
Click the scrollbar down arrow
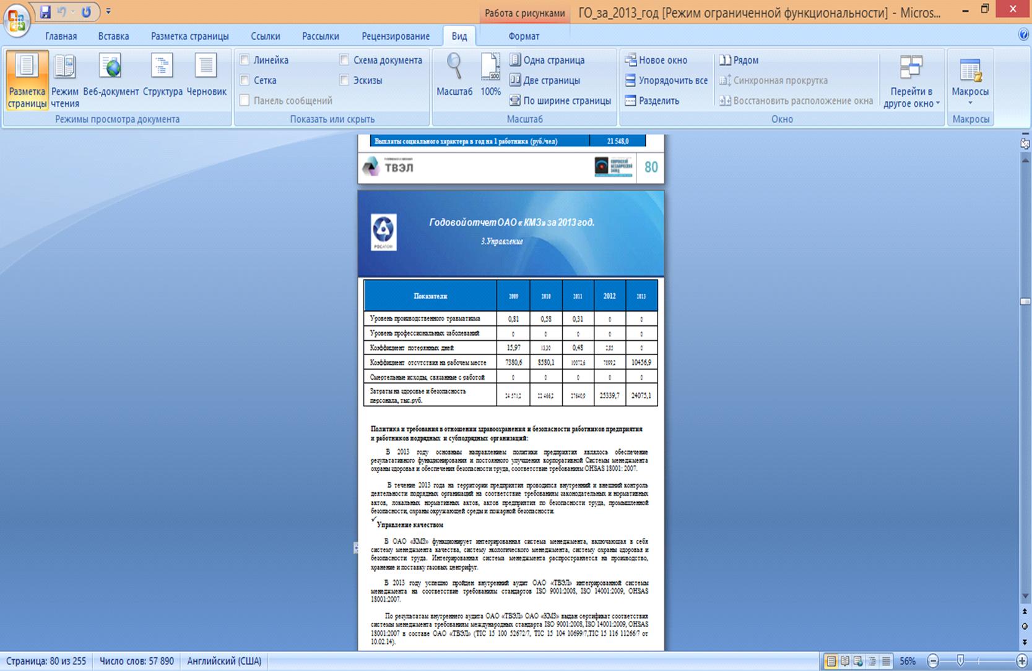[1025, 596]
